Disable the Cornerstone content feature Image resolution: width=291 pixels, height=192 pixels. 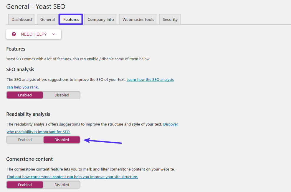click(62, 185)
